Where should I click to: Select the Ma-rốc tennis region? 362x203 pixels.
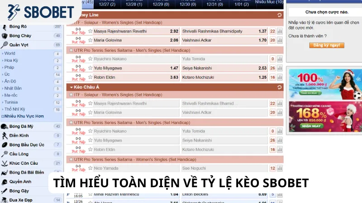[10, 95]
